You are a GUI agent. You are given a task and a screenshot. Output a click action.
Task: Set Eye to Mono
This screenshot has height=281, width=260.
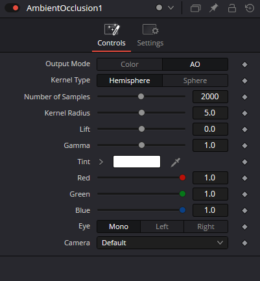point(119,226)
